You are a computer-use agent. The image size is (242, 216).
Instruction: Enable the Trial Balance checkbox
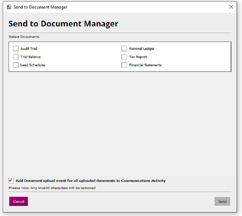pyautogui.click(x=16, y=57)
